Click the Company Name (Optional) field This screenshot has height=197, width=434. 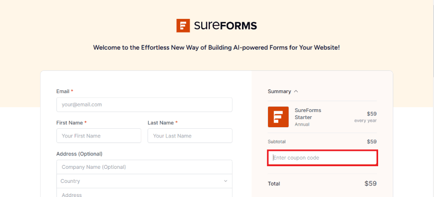click(144, 167)
